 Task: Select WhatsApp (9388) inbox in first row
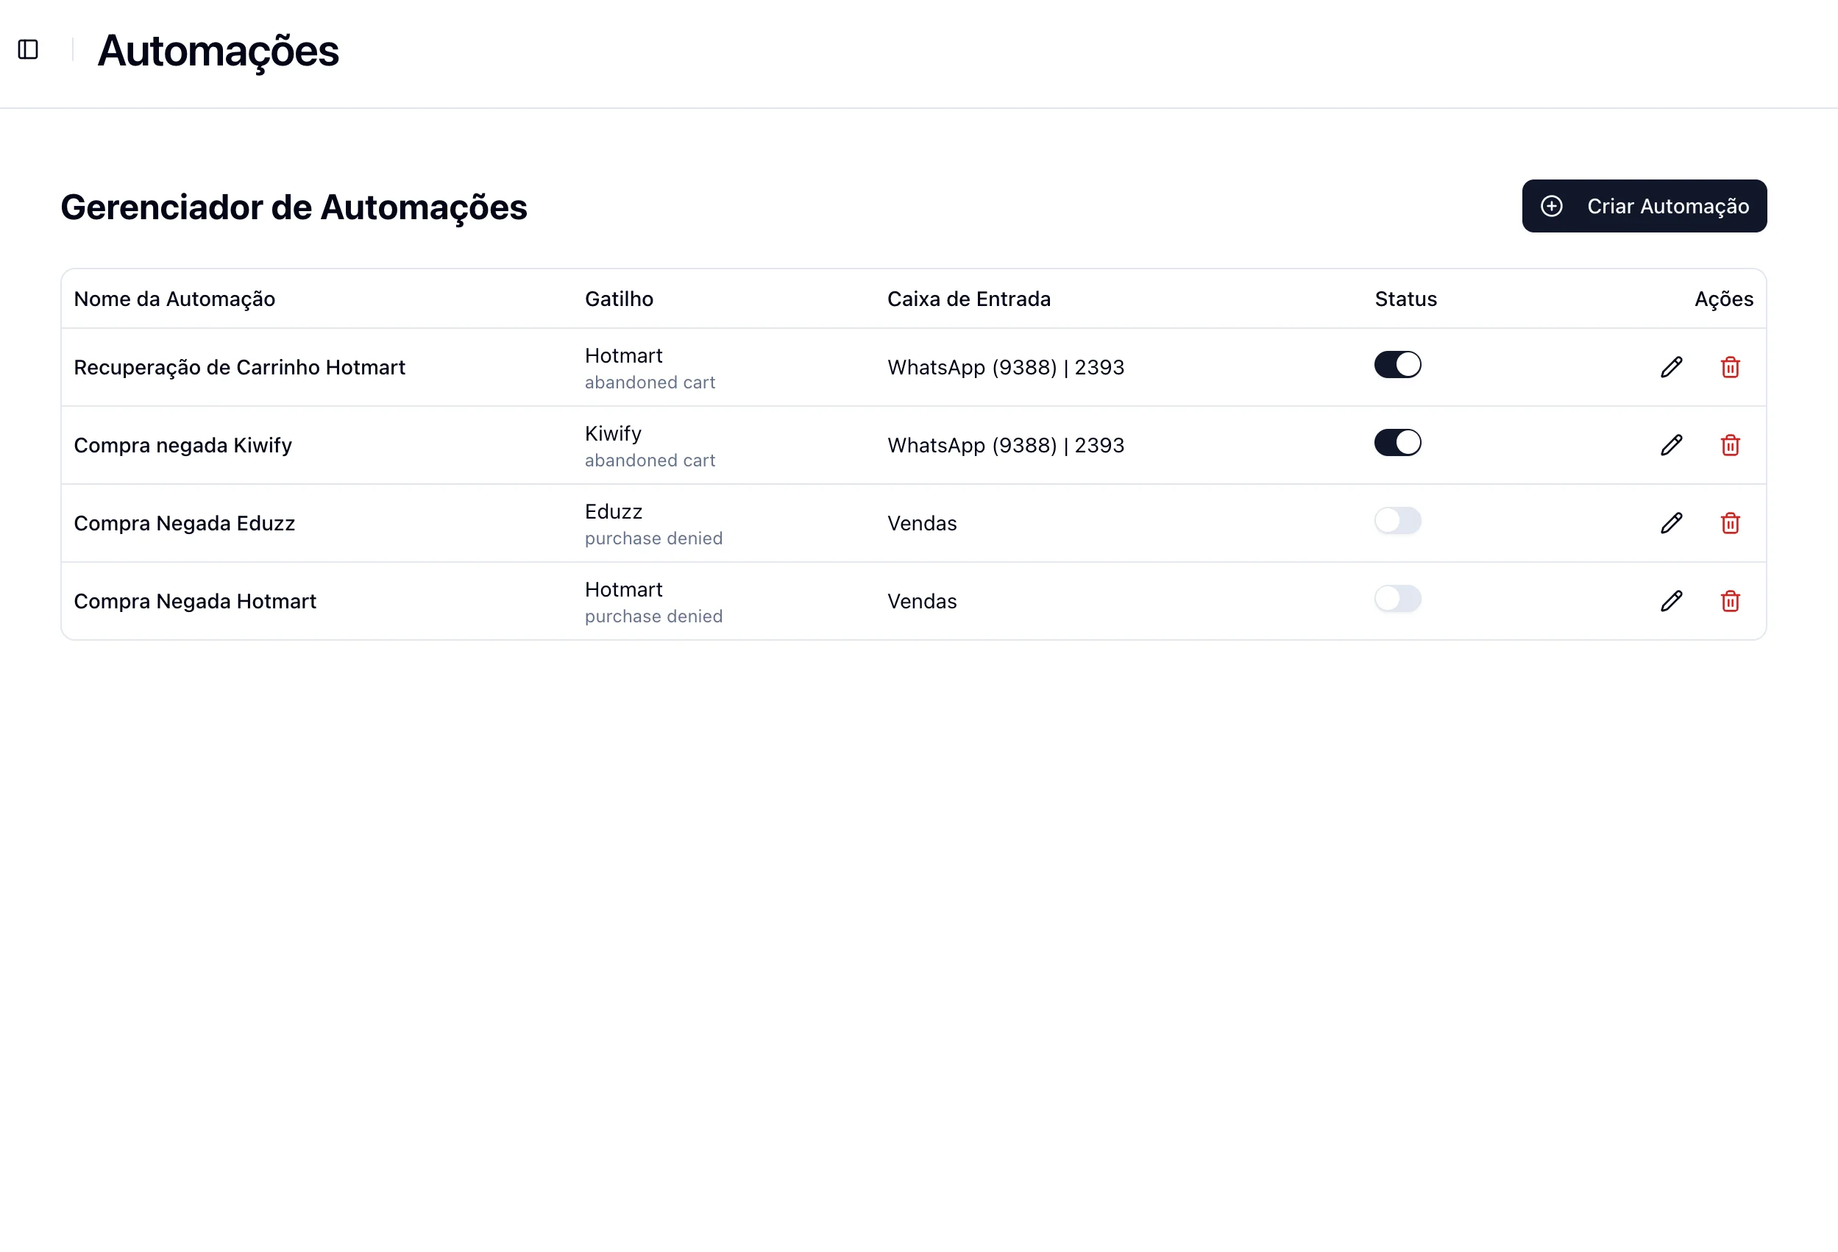(1005, 367)
